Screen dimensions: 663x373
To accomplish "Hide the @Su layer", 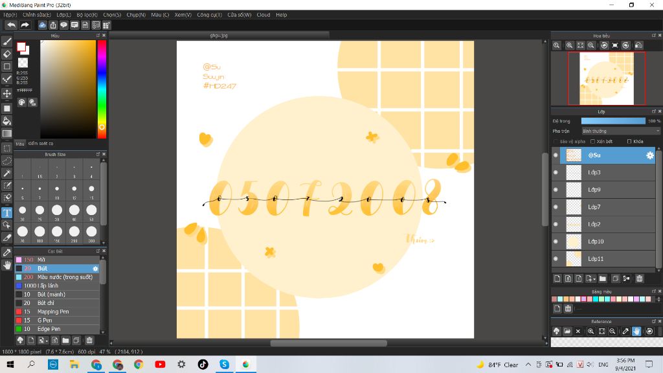I will [556, 155].
